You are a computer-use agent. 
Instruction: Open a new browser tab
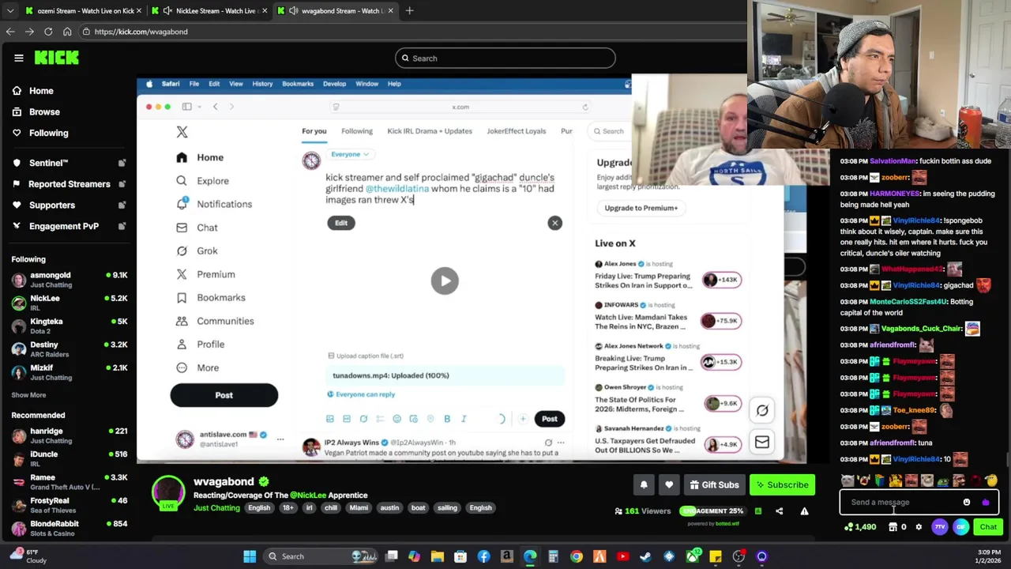pos(409,10)
